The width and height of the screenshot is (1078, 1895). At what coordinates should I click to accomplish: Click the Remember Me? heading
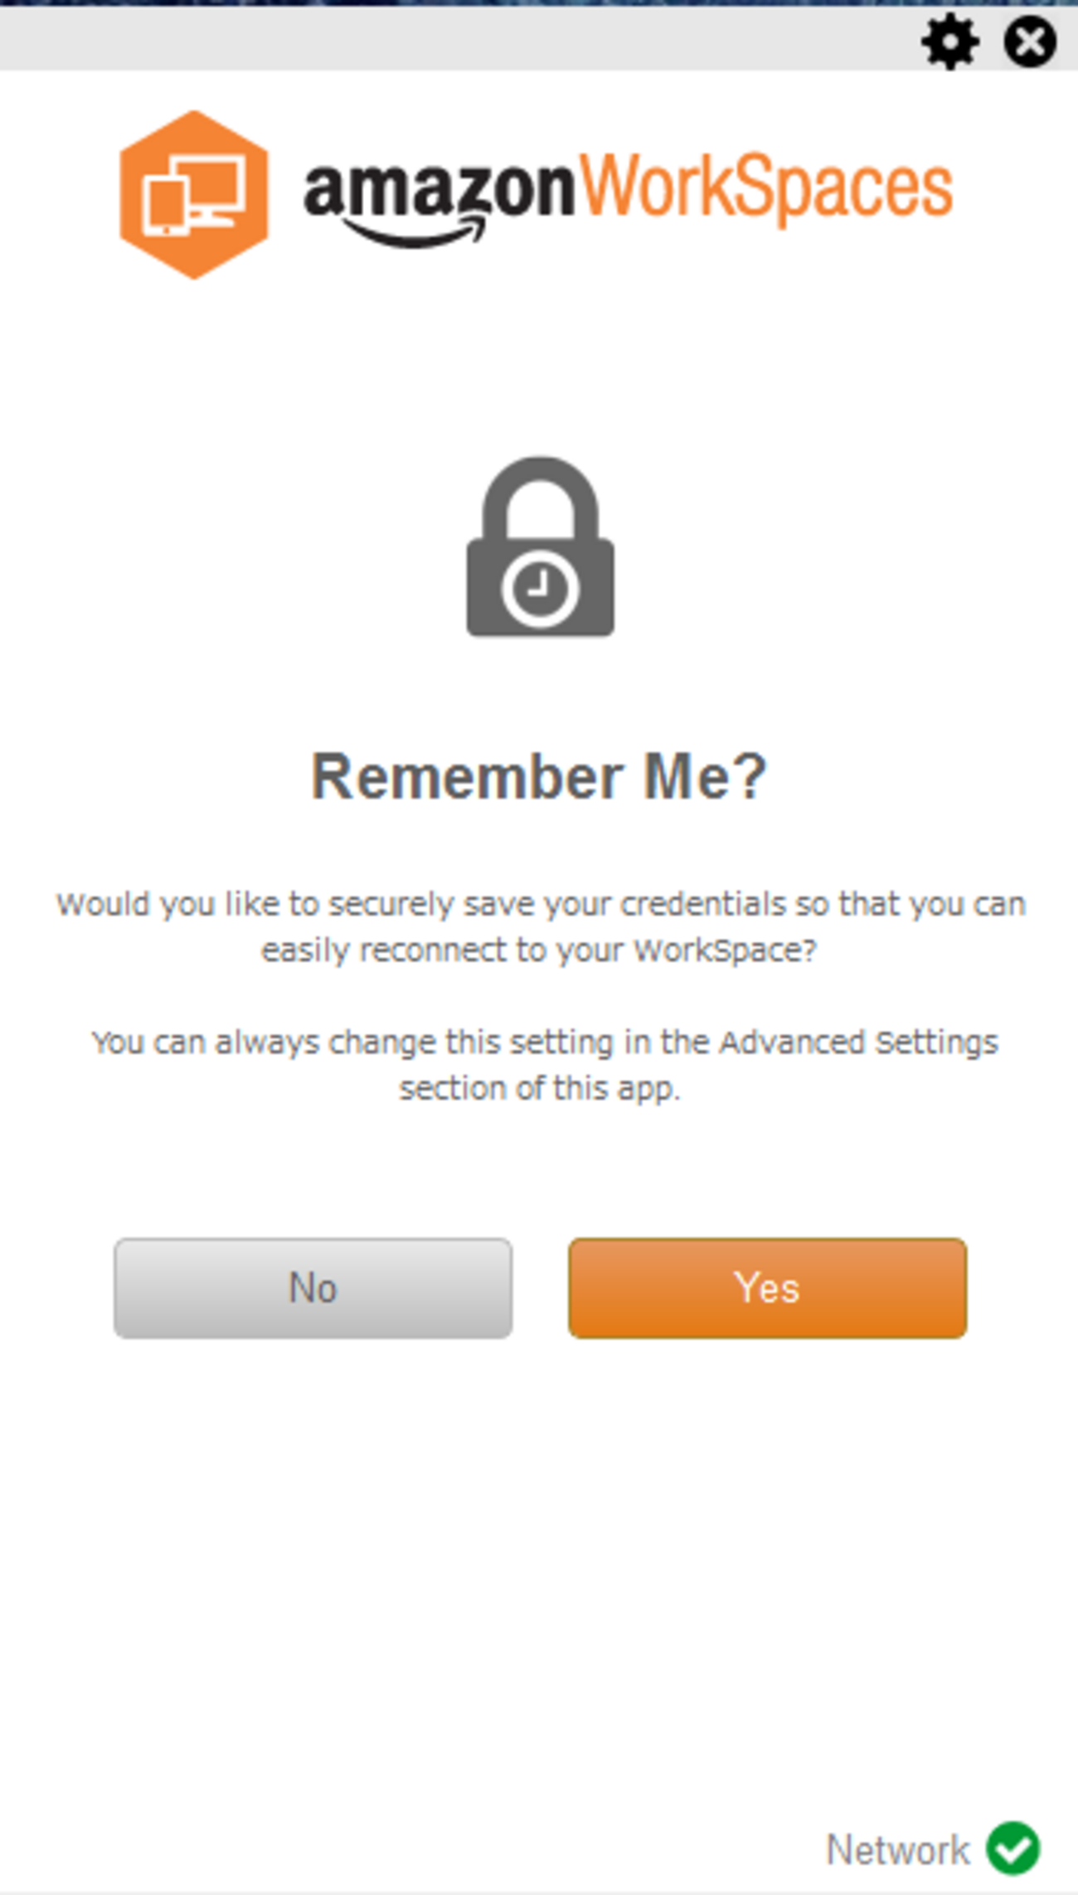point(539,777)
